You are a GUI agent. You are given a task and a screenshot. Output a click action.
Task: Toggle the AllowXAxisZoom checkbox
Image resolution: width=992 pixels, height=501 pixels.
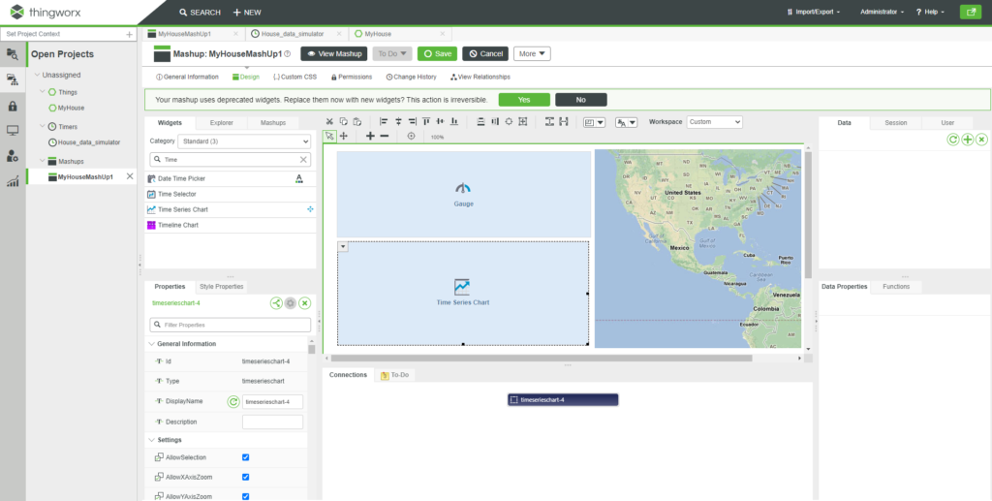point(245,477)
